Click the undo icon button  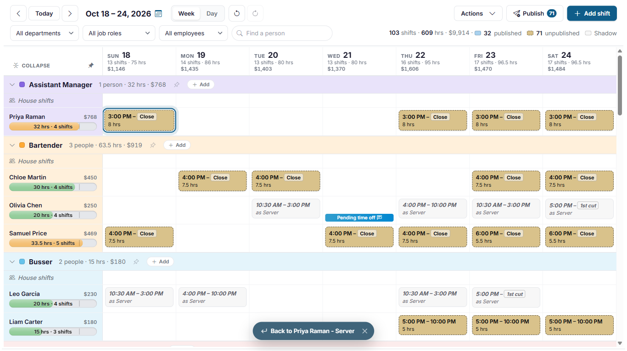(x=237, y=13)
